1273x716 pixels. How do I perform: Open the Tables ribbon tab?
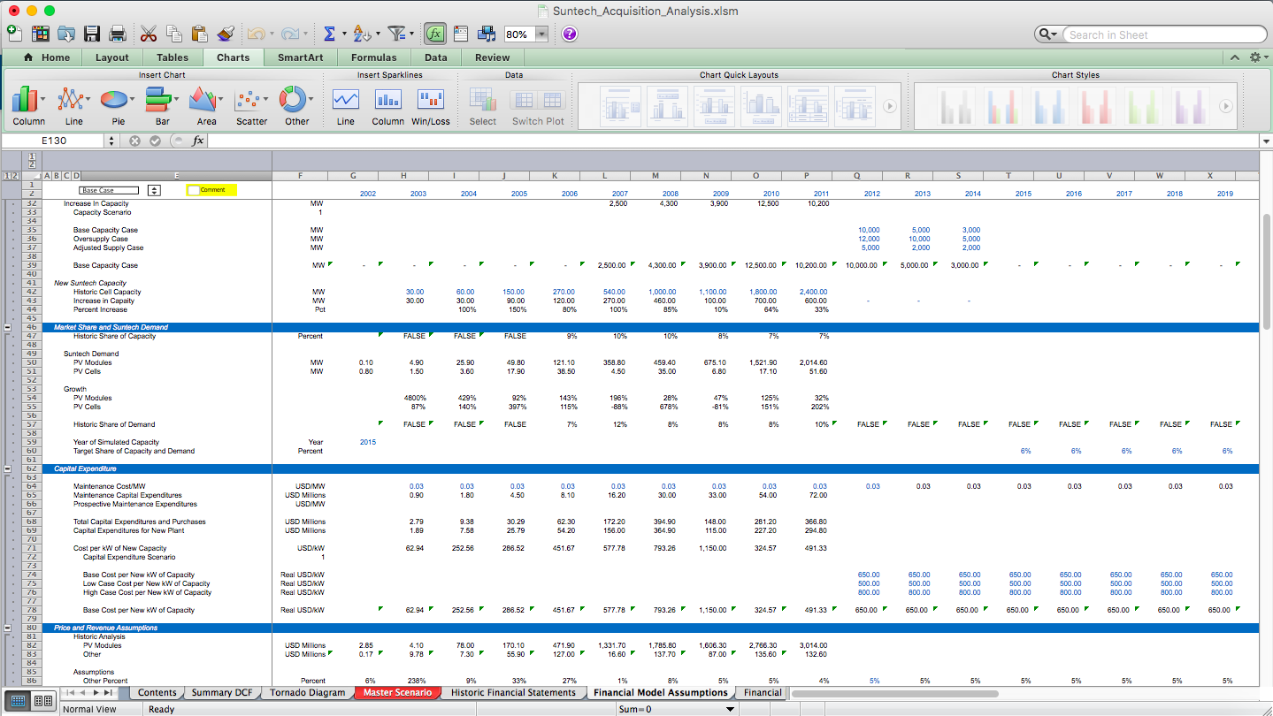click(x=173, y=57)
